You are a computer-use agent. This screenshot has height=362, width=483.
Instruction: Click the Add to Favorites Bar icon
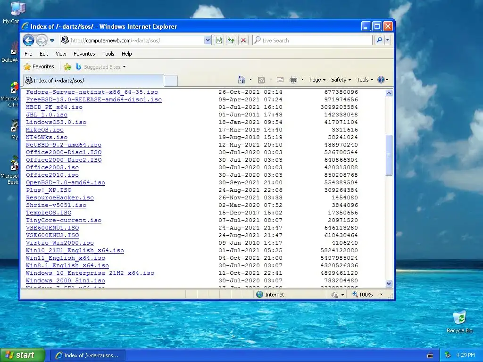point(67,66)
